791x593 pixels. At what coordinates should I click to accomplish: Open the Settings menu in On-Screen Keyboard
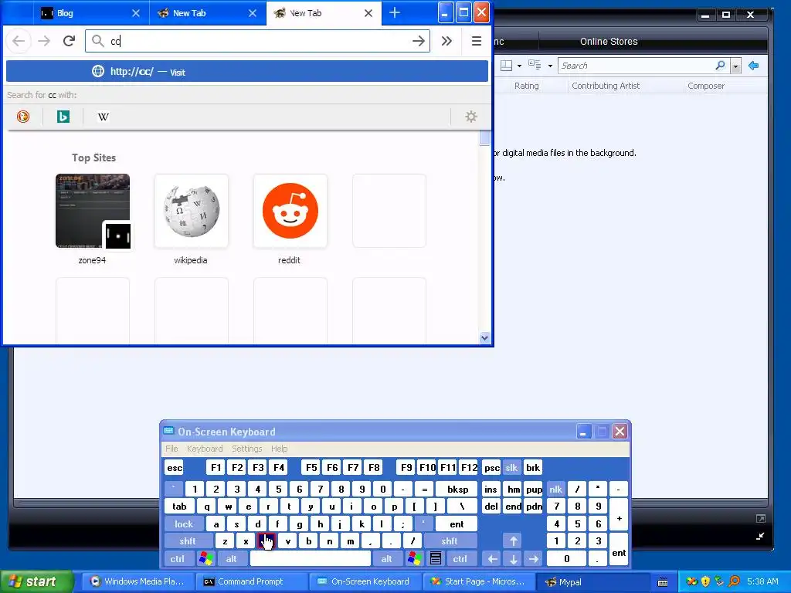(246, 449)
